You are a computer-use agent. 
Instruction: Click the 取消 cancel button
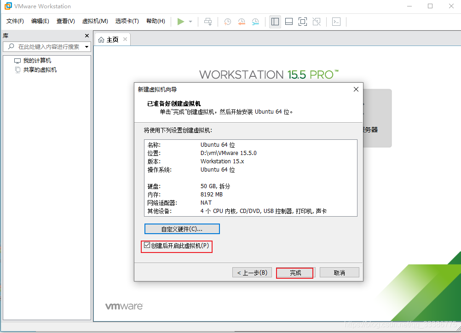click(x=339, y=273)
